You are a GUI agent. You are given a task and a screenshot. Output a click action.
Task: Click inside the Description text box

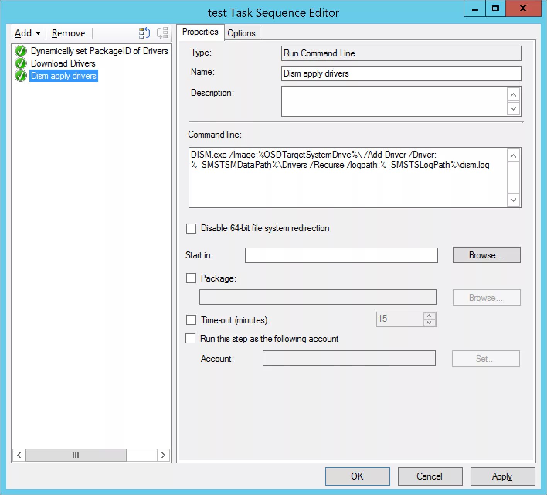tap(394, 101)
